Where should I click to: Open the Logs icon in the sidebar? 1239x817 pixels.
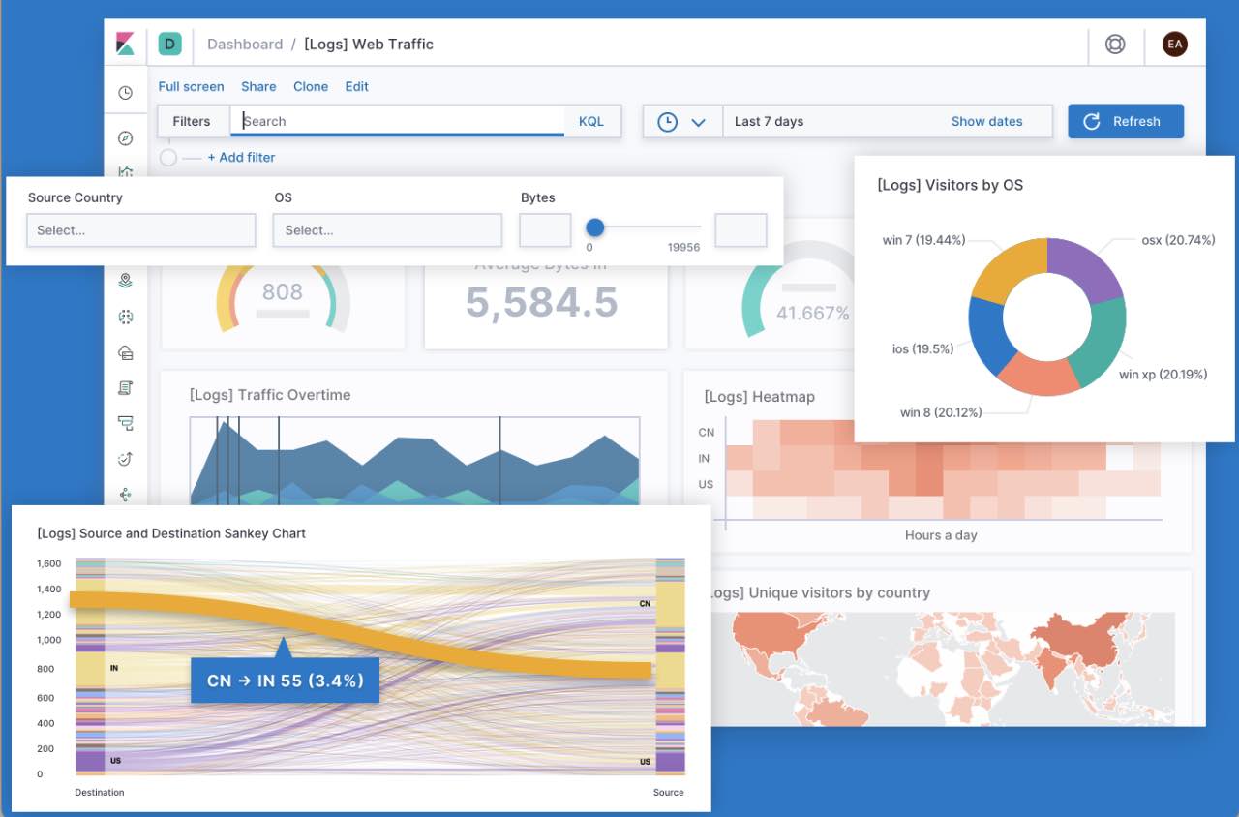(125, 387)
